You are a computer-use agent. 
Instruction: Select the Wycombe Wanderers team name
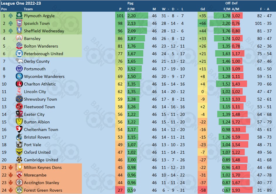(x=44, y=77)
